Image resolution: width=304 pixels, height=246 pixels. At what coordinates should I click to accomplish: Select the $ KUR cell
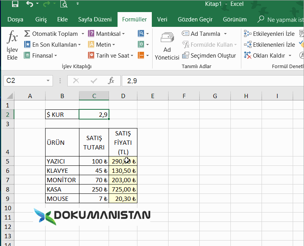point(62,114)
